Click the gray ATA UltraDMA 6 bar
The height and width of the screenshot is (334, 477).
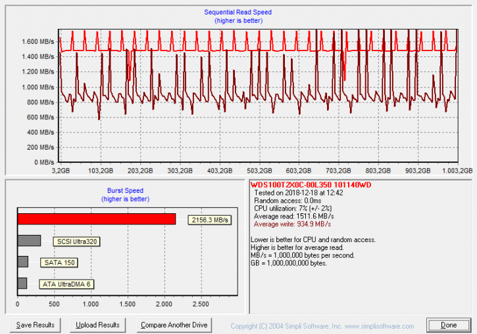[x=22, y=283]
